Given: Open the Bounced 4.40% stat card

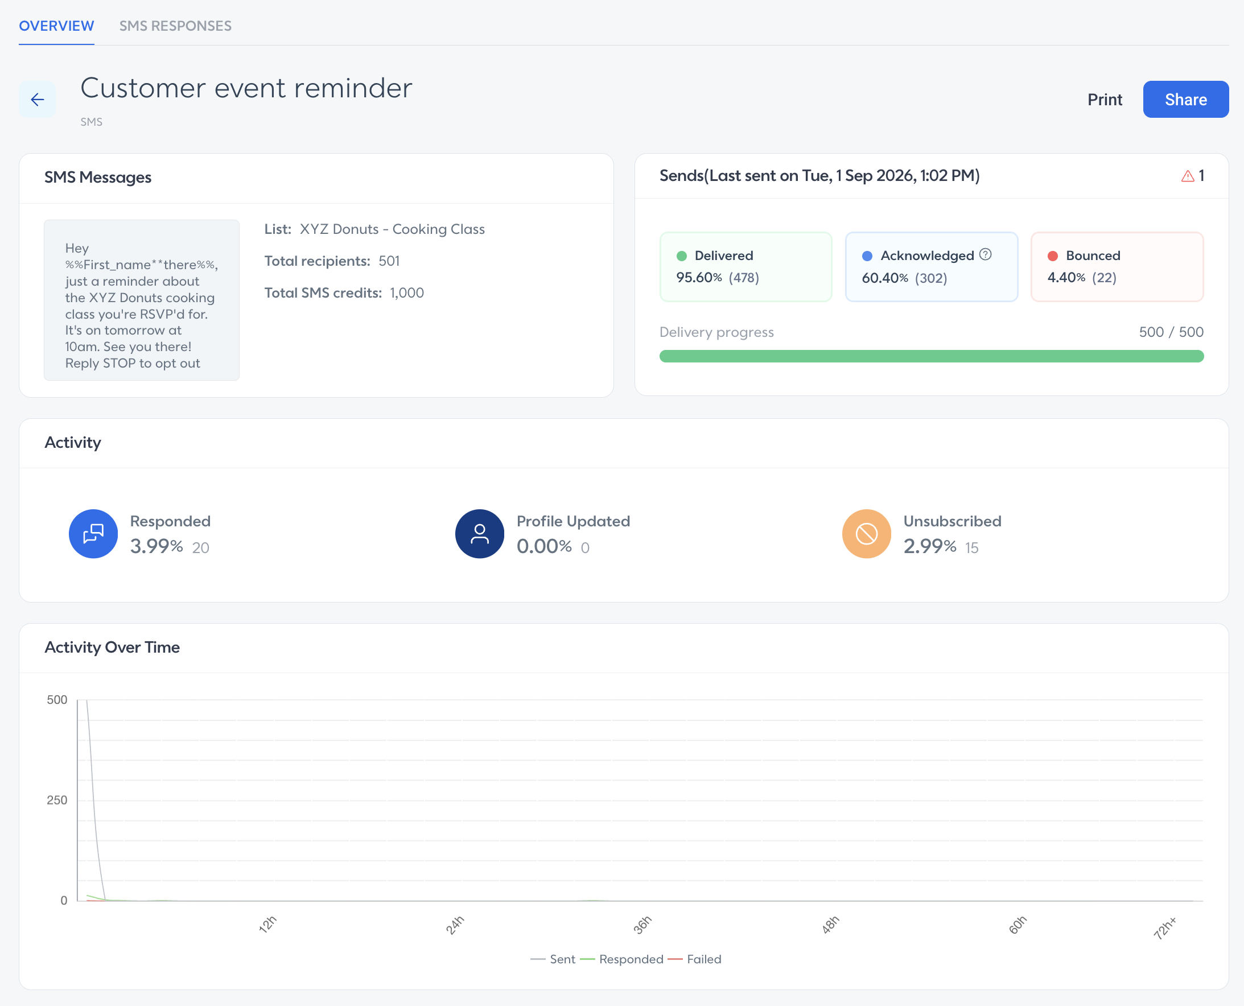Looking at the screenshot, I should tap(1117, 266).
